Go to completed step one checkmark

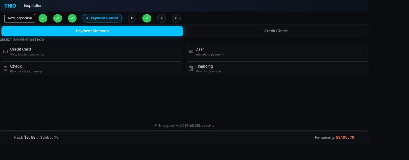43,18
